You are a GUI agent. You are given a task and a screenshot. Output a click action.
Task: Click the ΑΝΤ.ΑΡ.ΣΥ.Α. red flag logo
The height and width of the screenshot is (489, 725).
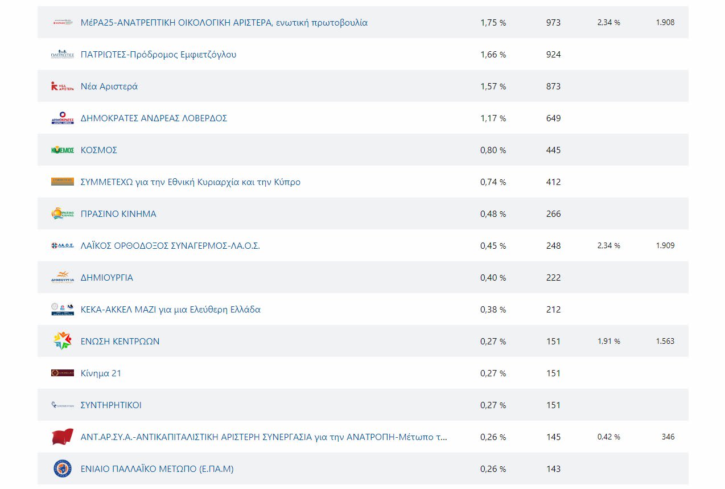pos(63,437)
